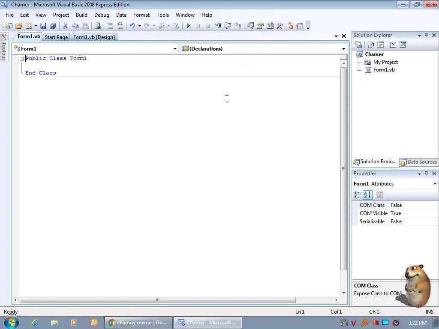Image resolution: width=439 pixels, height=329 pixels.
Task: Select Form1.vb in Solution Explorer tree
Action: [384, 70]
